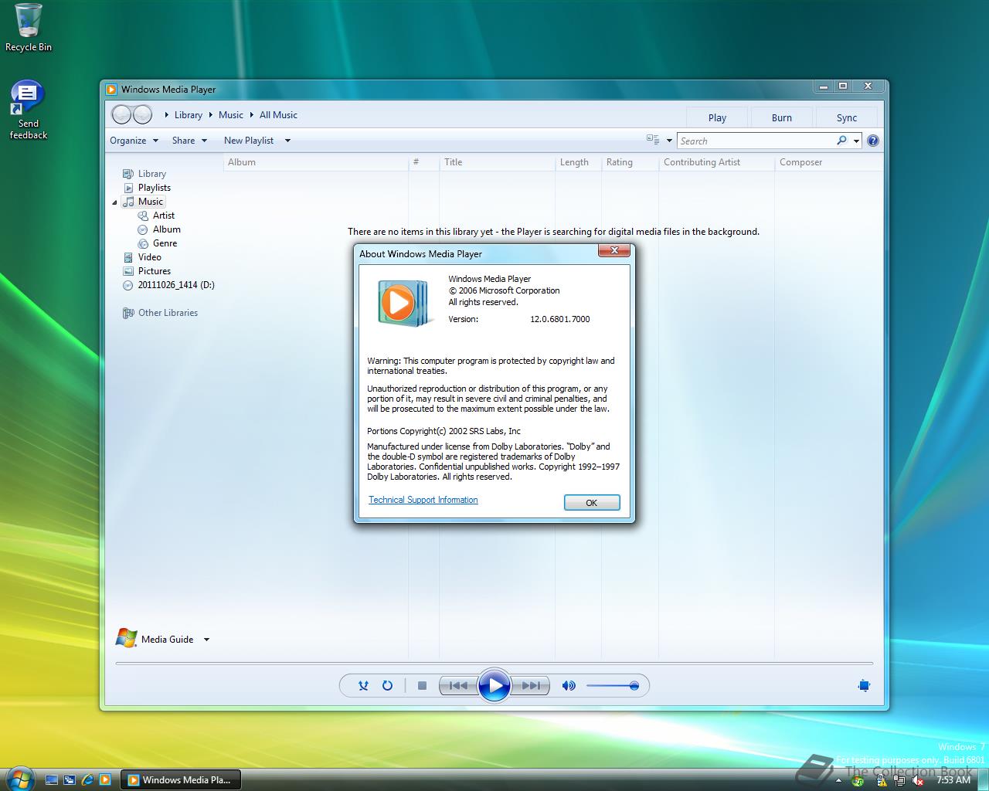Click the Playlists icon in the sidebar
This screenshot has height=791, width=989.
[129, 188]
